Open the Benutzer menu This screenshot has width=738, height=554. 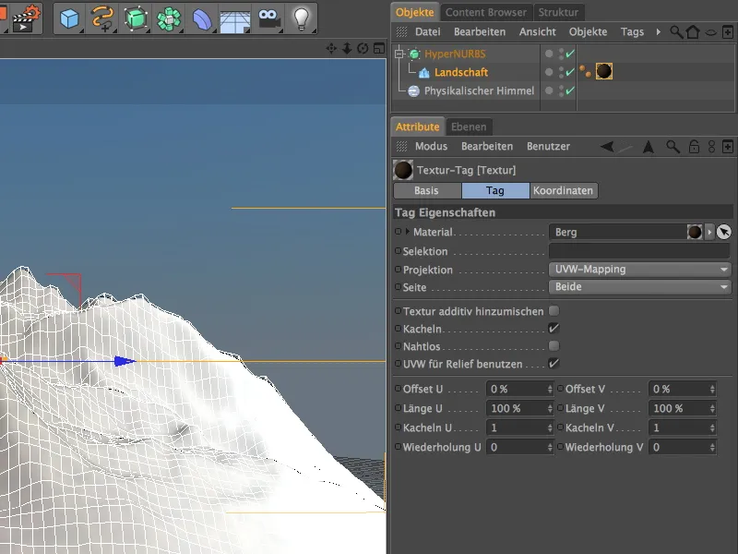(x=548, y=147)
